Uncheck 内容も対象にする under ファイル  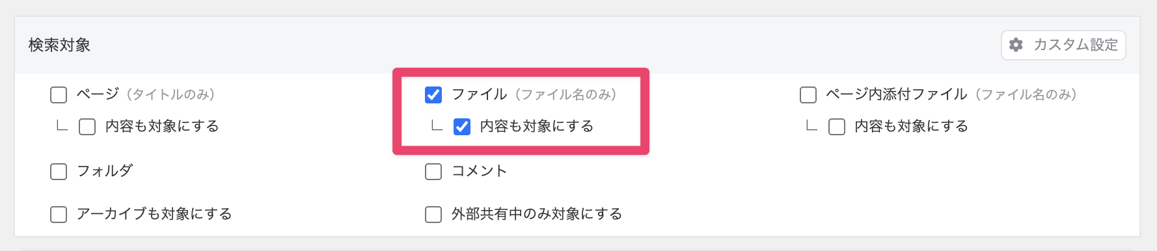(462, 126)
